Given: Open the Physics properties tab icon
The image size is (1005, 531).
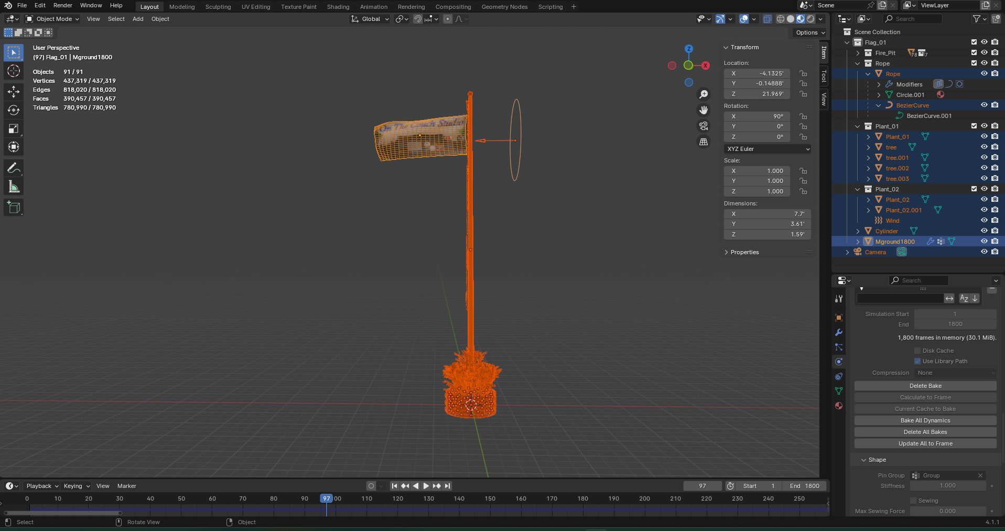Looking at the screenshot, I should click(x=839, y=362).
